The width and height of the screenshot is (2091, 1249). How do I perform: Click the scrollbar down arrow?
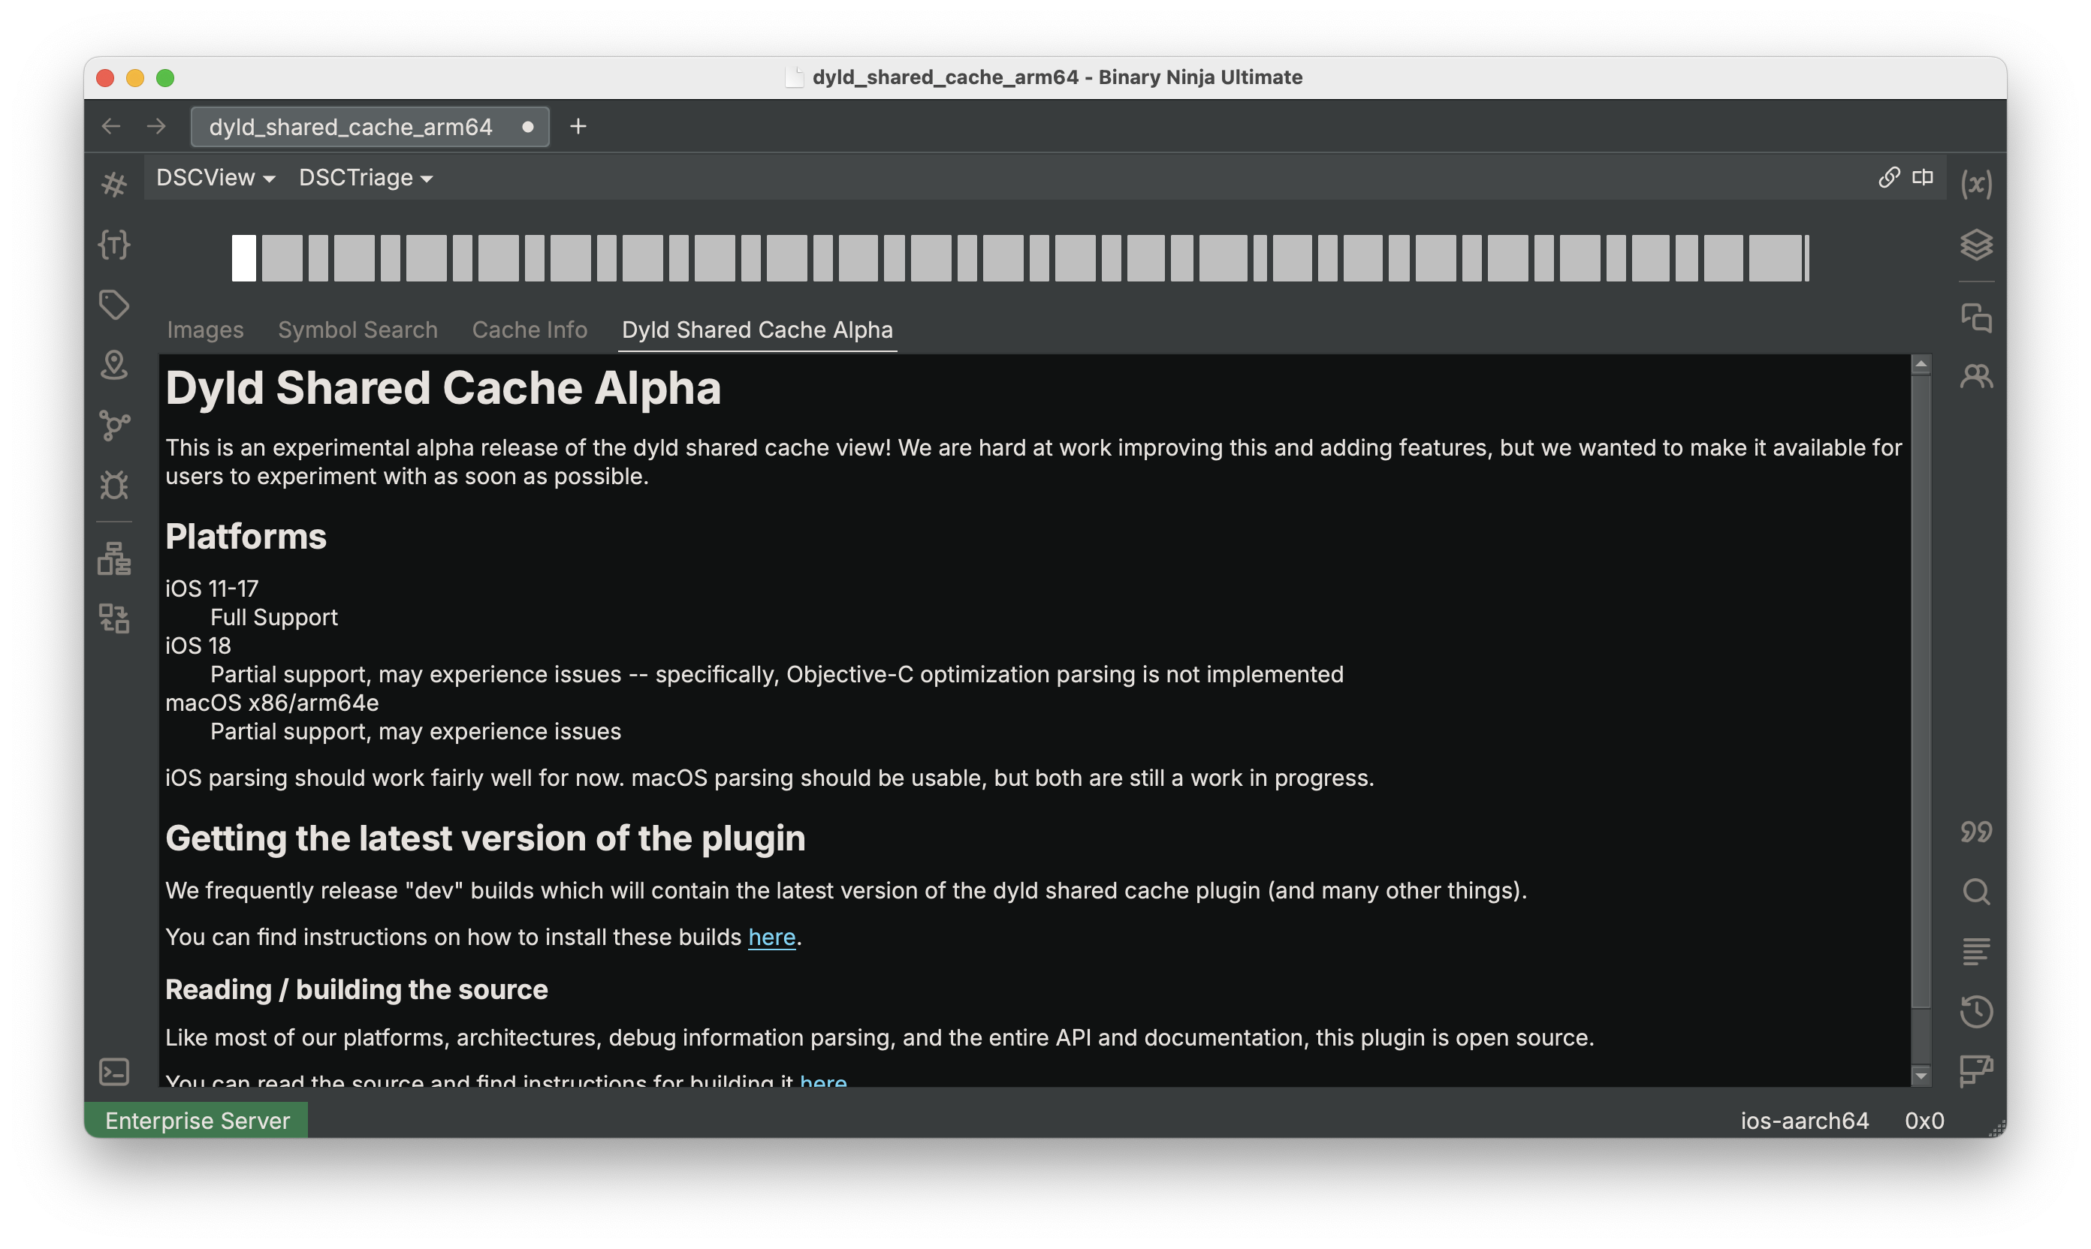[x=1921, y=1076]
